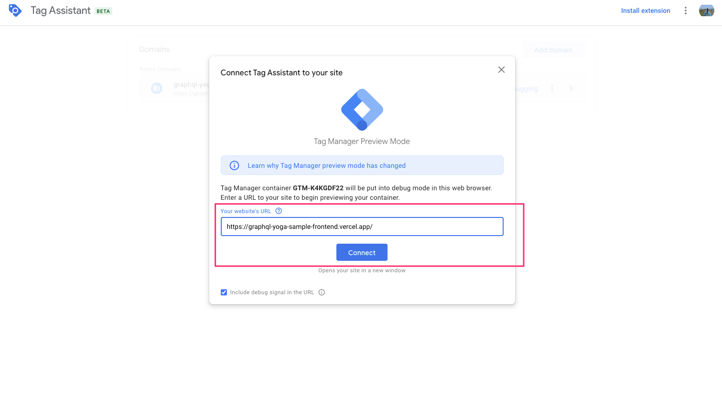Click the BETA badge in header

pos(103,11)
